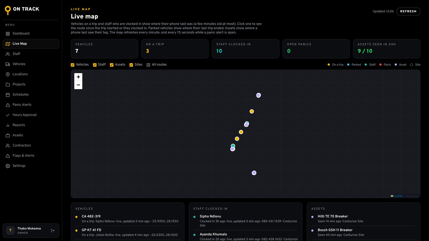This screenshot has width=429, height=241.
Task: Select the southernmost purple asset marker on map
Action: (x=254, y=173)
